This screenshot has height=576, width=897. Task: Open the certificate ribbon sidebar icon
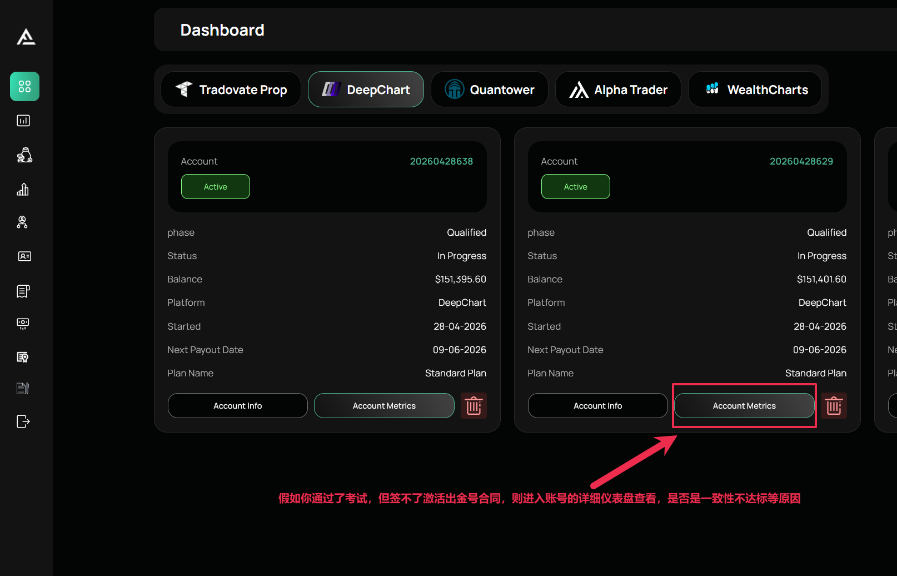click(x=23, y=357)
